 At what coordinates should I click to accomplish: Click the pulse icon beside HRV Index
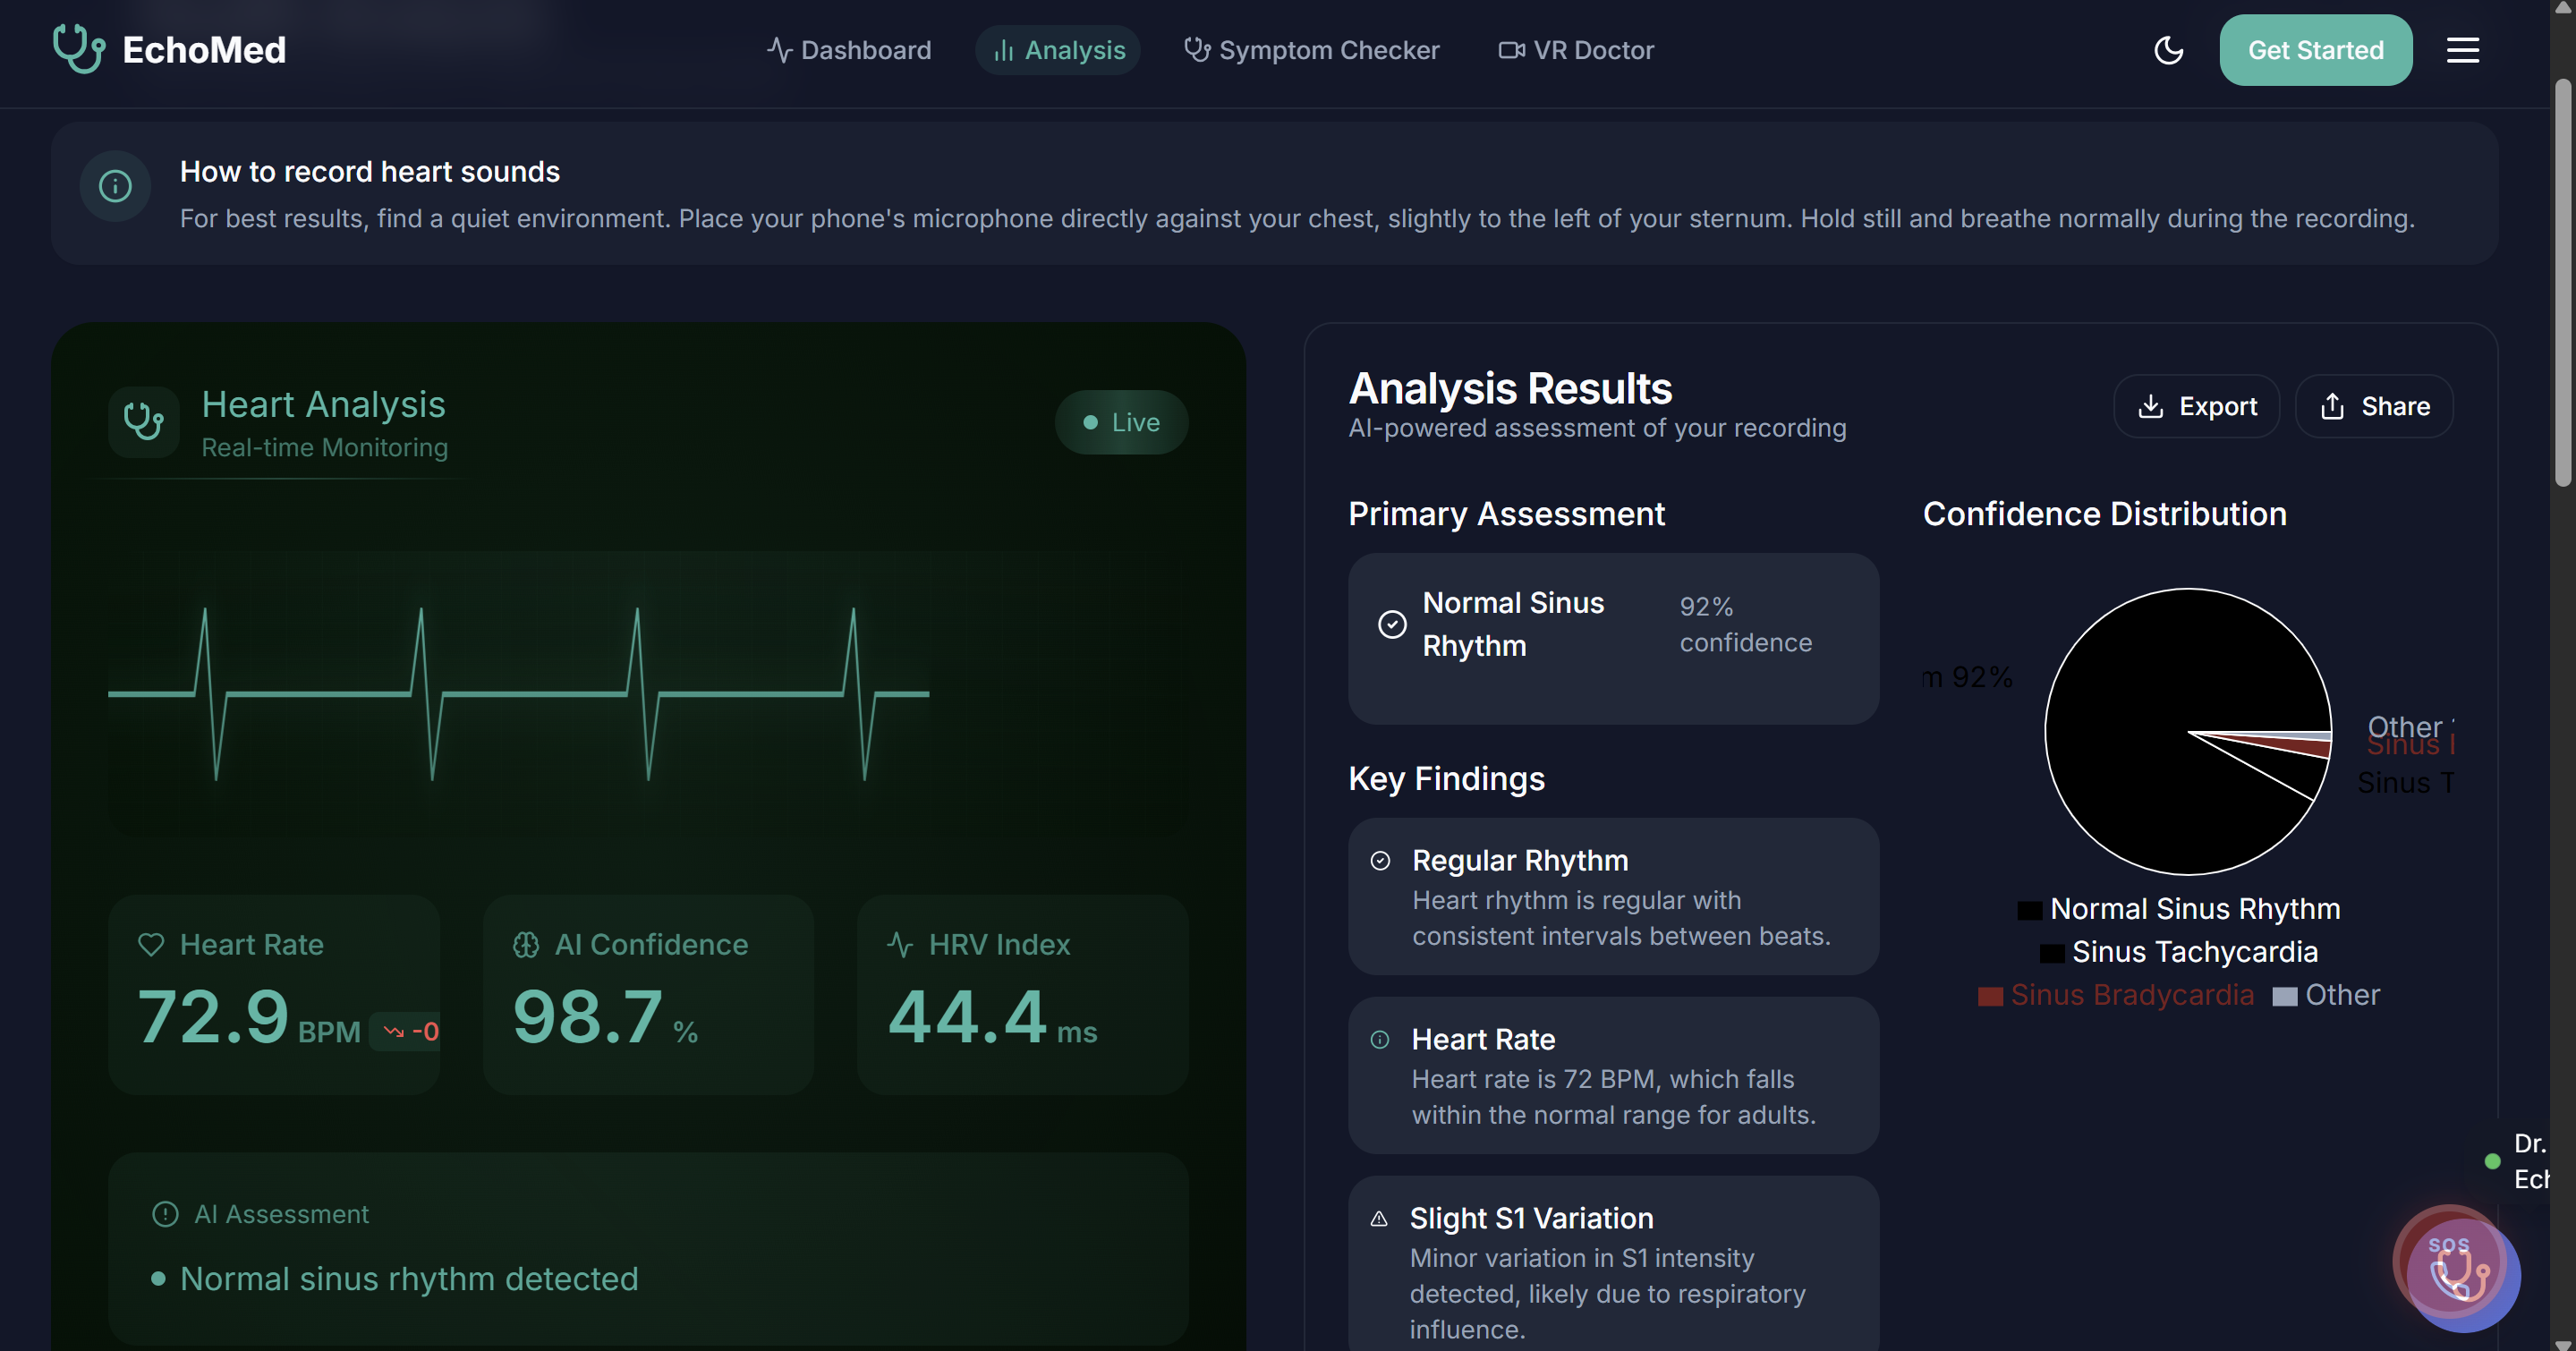[900, 944]
